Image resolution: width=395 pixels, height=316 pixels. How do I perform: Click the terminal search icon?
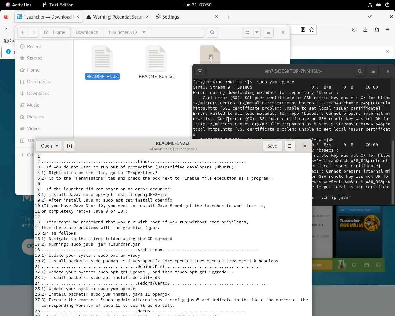click(x=360, y=71)
